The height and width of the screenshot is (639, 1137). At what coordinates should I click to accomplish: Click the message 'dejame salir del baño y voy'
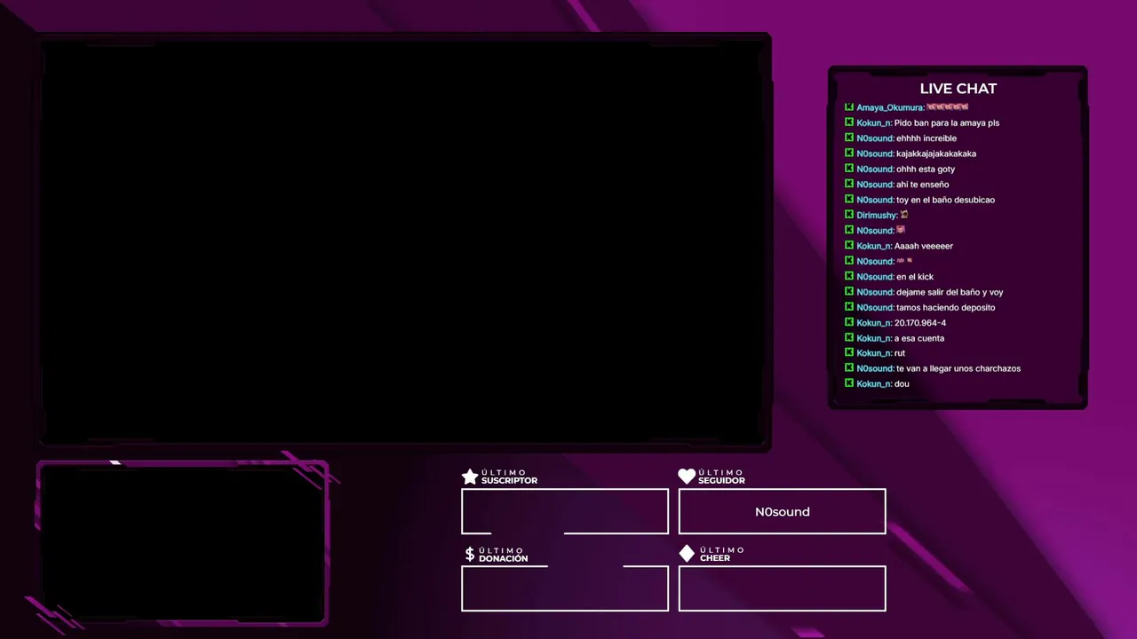pyautogui.click(x=950, y=292)
